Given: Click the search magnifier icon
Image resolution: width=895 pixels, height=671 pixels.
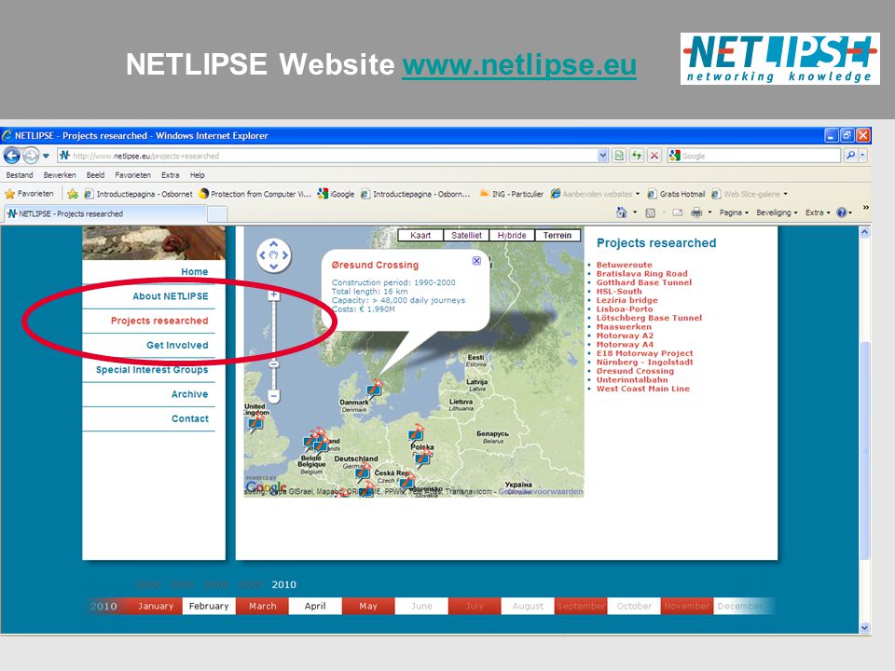Looking at the screenshot, I should pos(850,156).
